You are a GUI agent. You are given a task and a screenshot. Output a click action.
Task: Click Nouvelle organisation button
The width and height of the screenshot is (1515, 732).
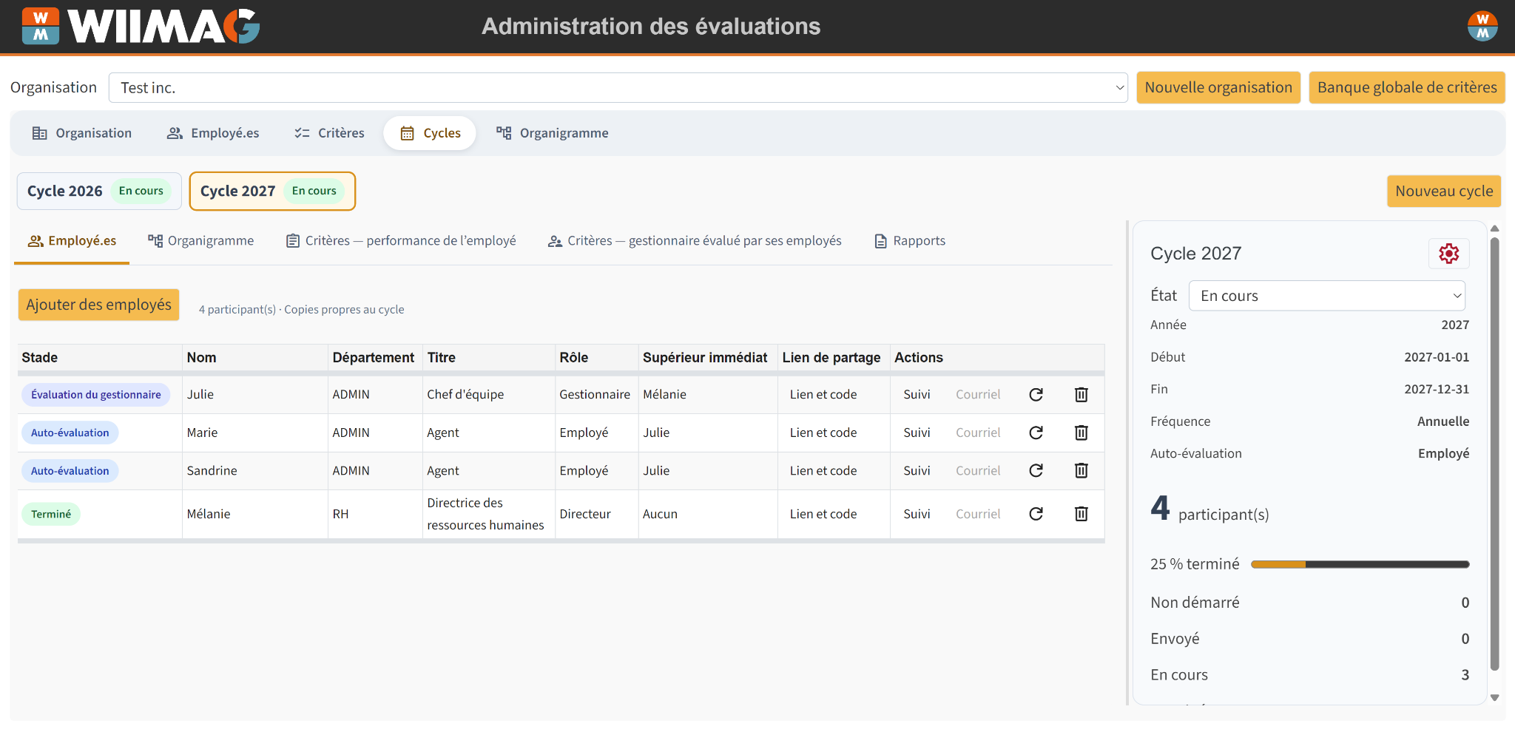coord(1218,88)
